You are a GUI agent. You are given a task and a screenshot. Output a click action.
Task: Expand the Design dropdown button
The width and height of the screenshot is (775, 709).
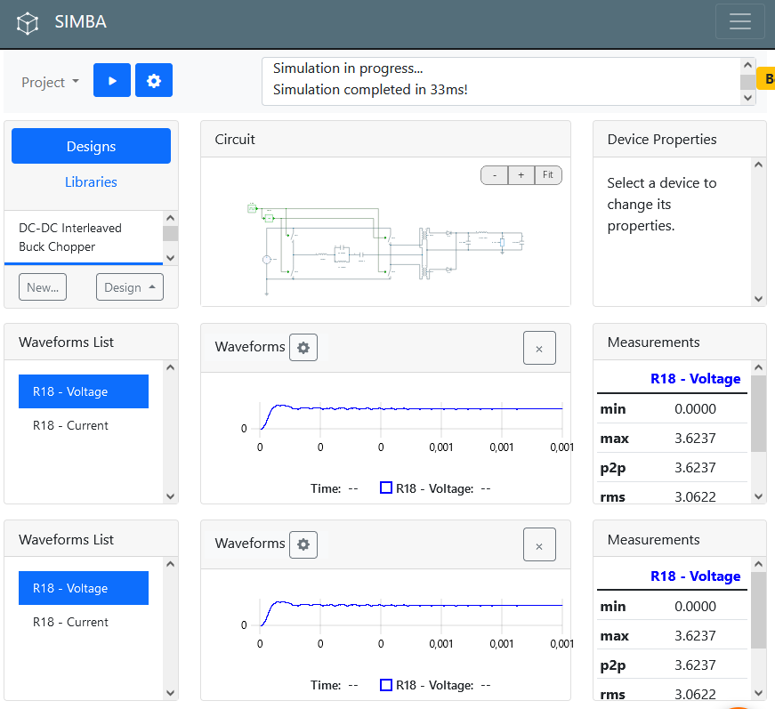pos(130,287)
